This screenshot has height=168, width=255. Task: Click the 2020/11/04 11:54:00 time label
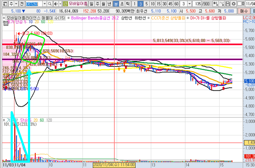114,165
